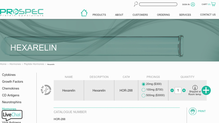Select the 100mg ($700) pricing option

143,90
